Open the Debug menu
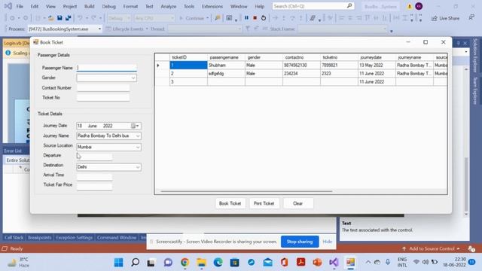This screenshot has height=271, width=482. 108,6
